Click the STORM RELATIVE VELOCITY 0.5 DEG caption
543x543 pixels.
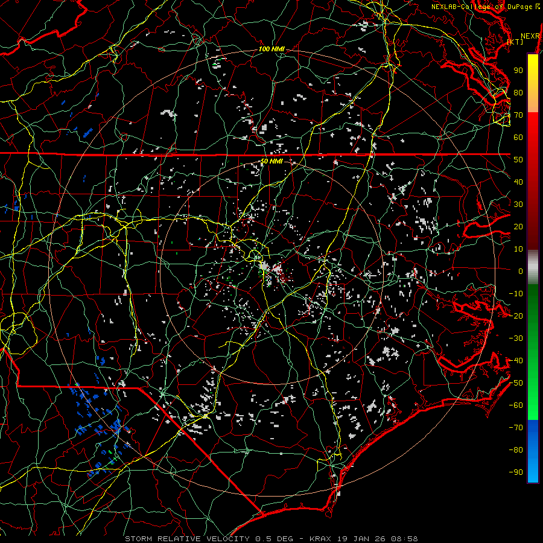(x=209, y=539)
